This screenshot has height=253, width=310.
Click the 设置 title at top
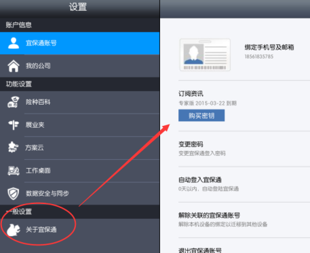[x=78, y=7]
